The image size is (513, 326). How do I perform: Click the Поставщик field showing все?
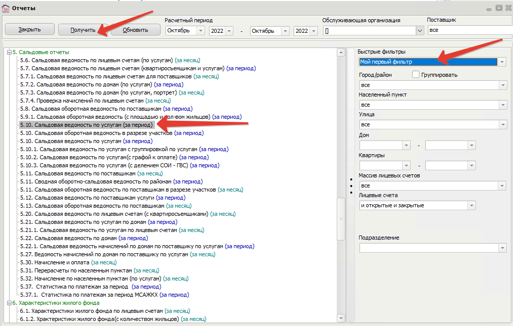(470, 30)
